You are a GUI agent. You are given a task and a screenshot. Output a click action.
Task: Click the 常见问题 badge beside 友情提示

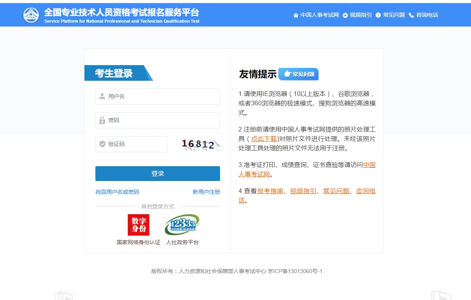tap(298, 74)
